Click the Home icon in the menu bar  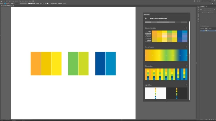[1, 1]
